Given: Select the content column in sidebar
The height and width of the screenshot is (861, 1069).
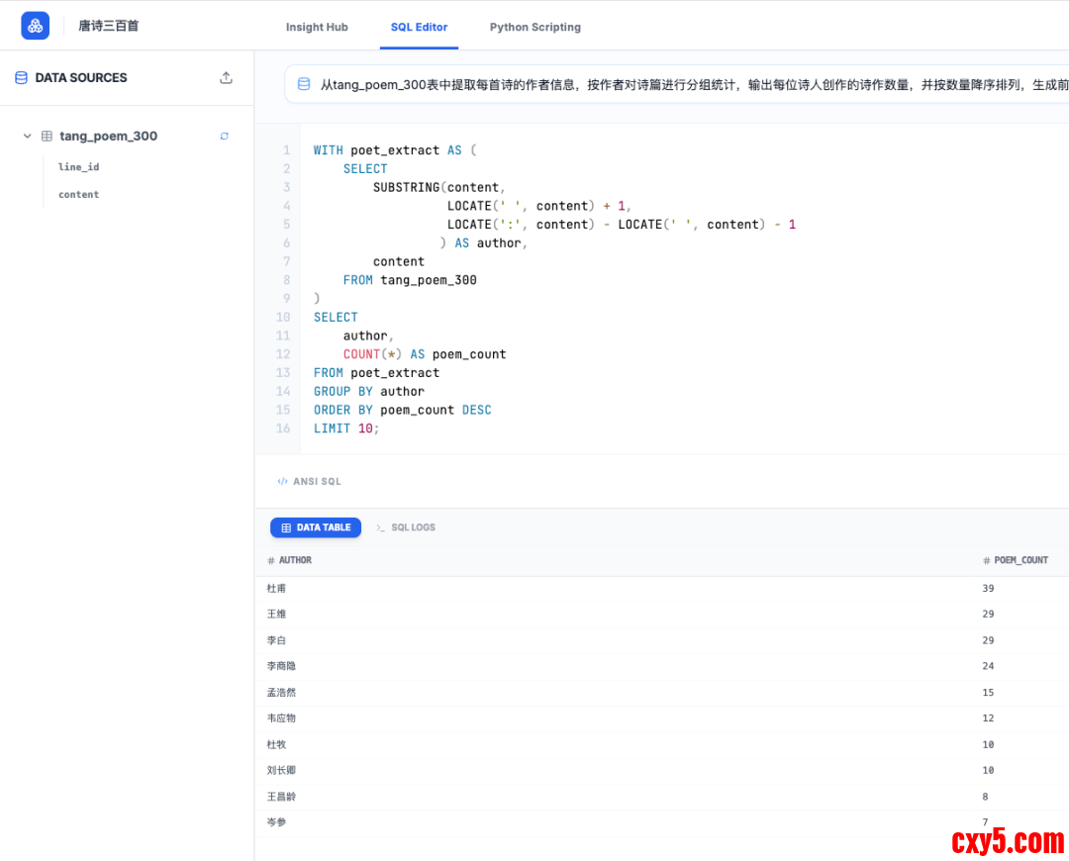Looking at the screenshot, I should coord(79,195).
